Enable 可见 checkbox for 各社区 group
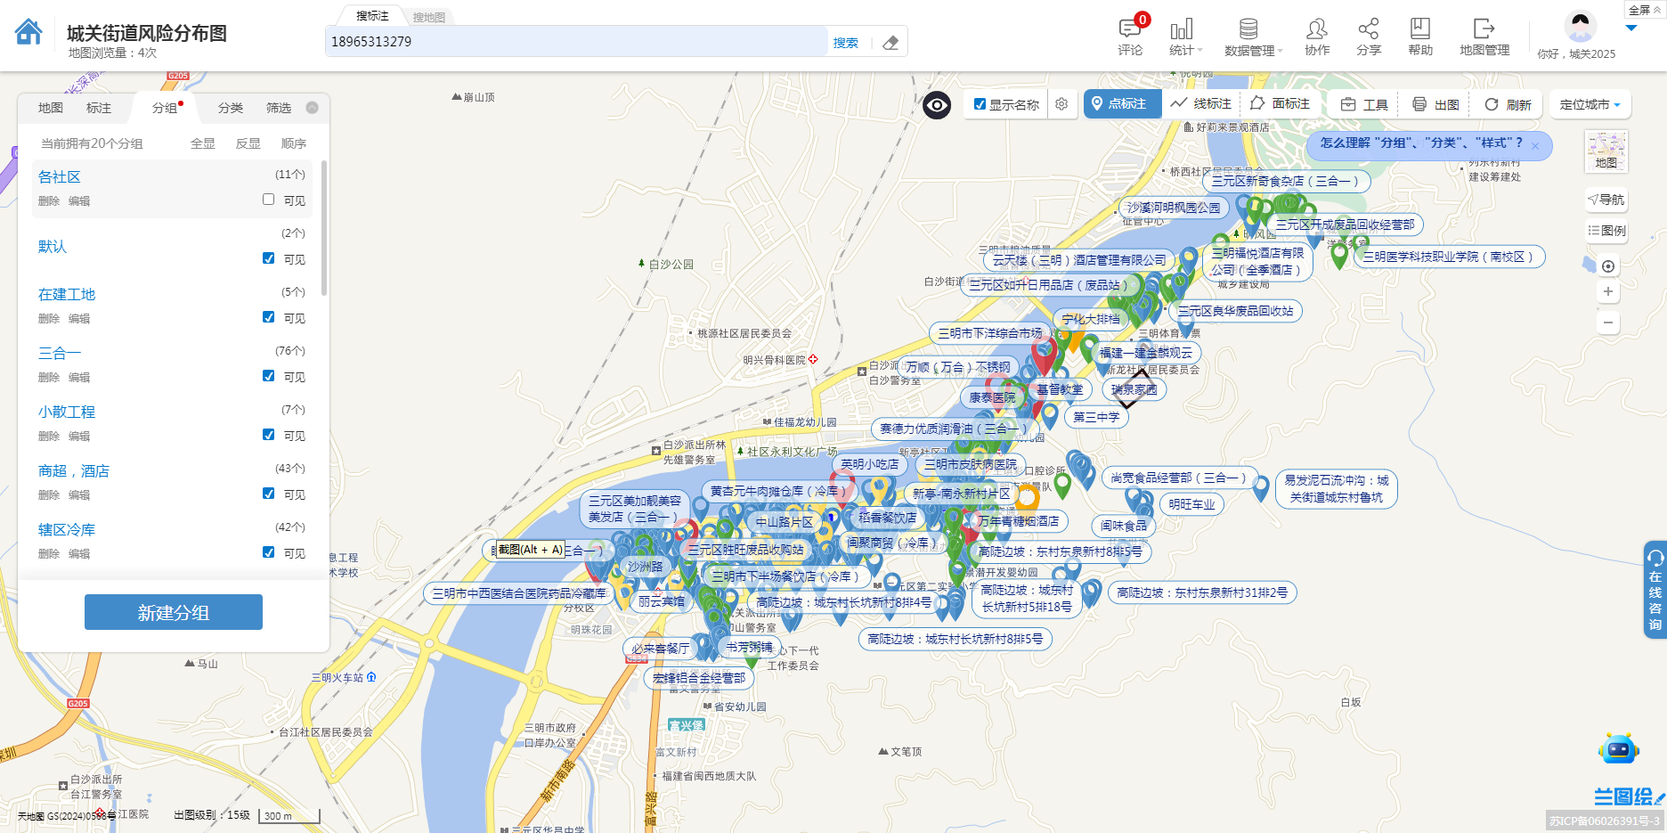The width and height of the screenshot is (1667, 833). (x=268, y=200)
